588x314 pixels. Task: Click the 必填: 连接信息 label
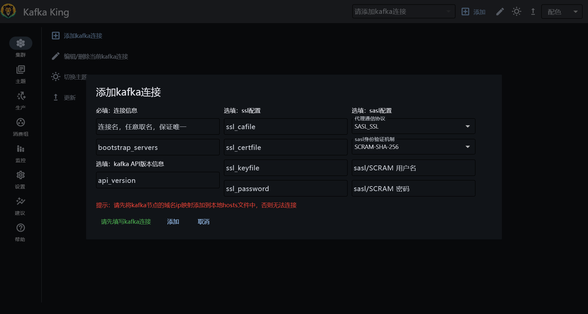pos(116,111)
